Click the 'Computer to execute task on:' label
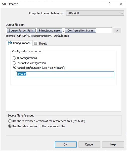The width and height of the screenshot is (127, 151). pyautogui.click(x=46, y=13)
